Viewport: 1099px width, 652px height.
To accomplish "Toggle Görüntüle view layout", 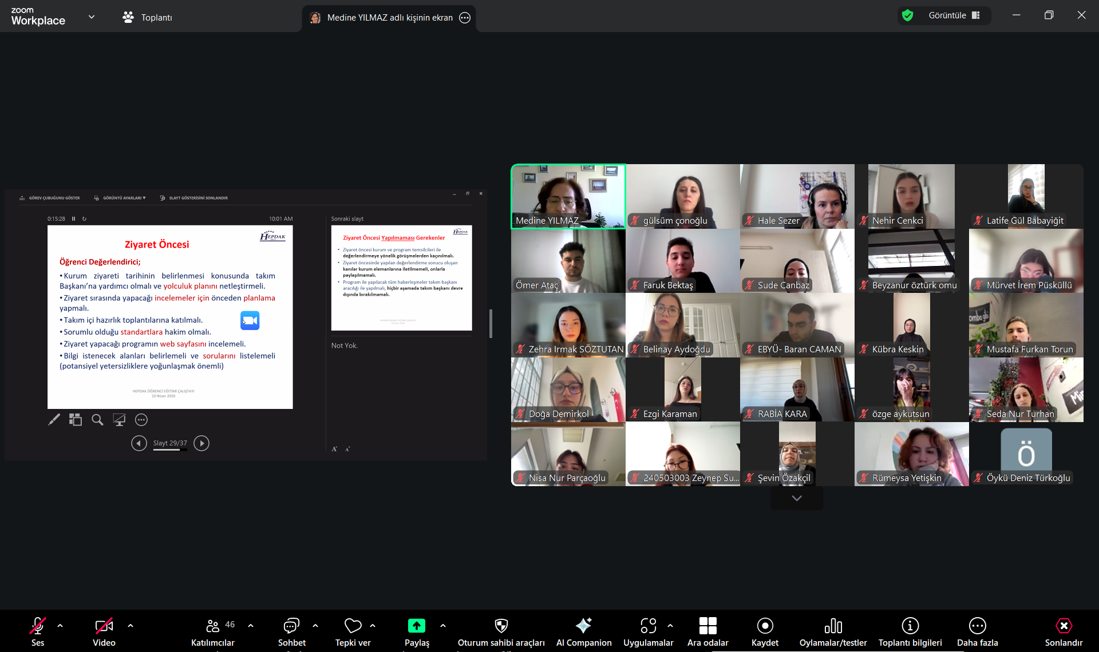I will [954, 15].
